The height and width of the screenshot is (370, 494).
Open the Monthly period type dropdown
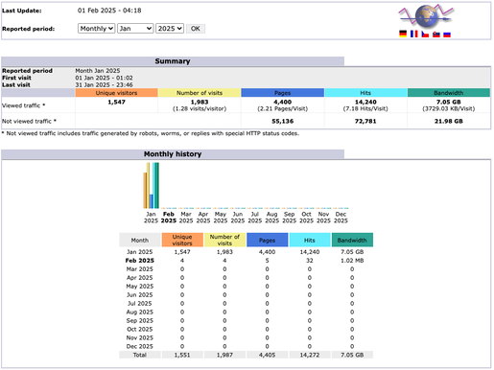(x=96, y=29)
